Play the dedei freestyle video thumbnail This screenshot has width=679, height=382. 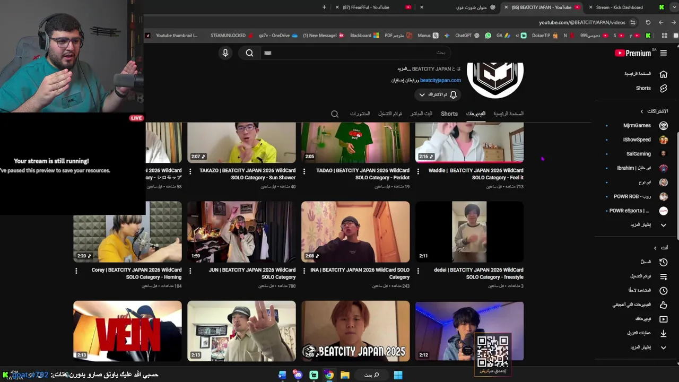469,232
